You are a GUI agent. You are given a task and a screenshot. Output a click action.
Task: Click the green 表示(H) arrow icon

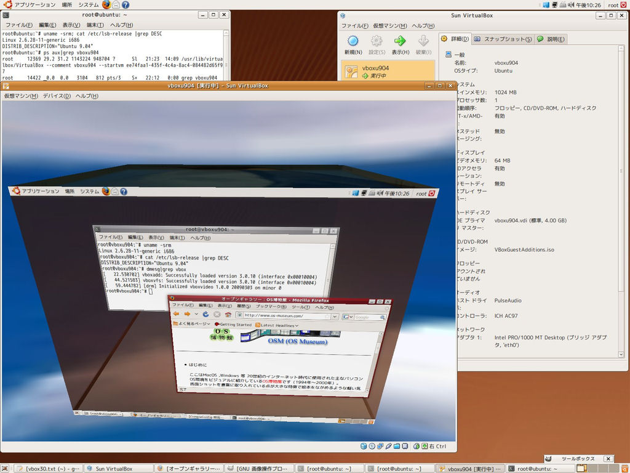[x=400, y=41]
